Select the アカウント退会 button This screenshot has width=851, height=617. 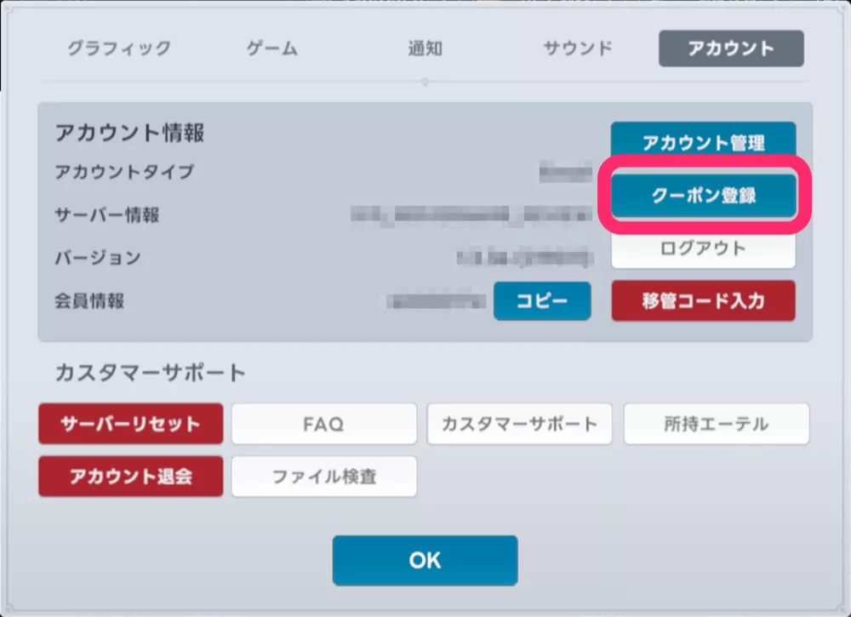[x=130, y=476]
